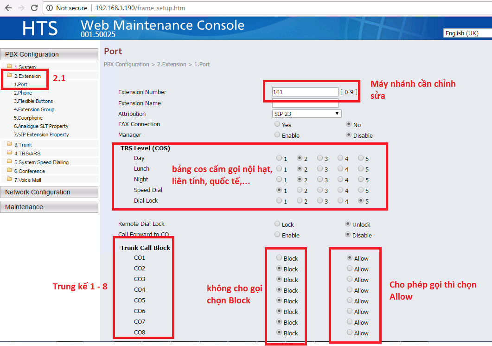Image resolution: width=492 pixels, height=346 pixels.
Task: Open the 3.Trunk folder icon
Action: pos(10,145)
